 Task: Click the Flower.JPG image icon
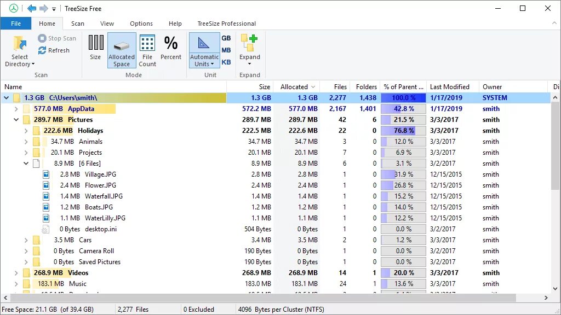[46, 185]
